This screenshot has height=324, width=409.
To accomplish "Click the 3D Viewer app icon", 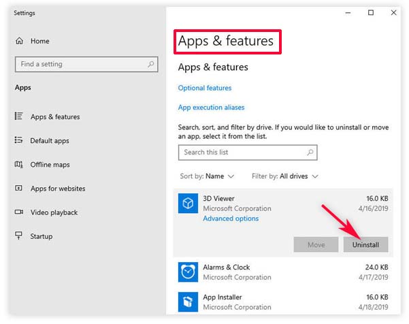I will click(x=188, y=204).
